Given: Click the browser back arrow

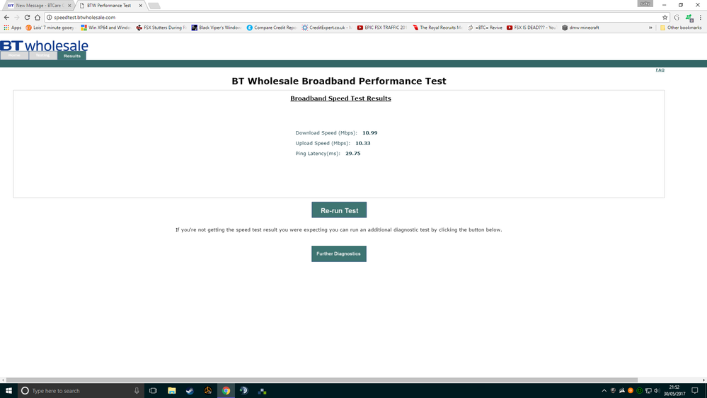Looking at the screenshot, I should (6, 17).
